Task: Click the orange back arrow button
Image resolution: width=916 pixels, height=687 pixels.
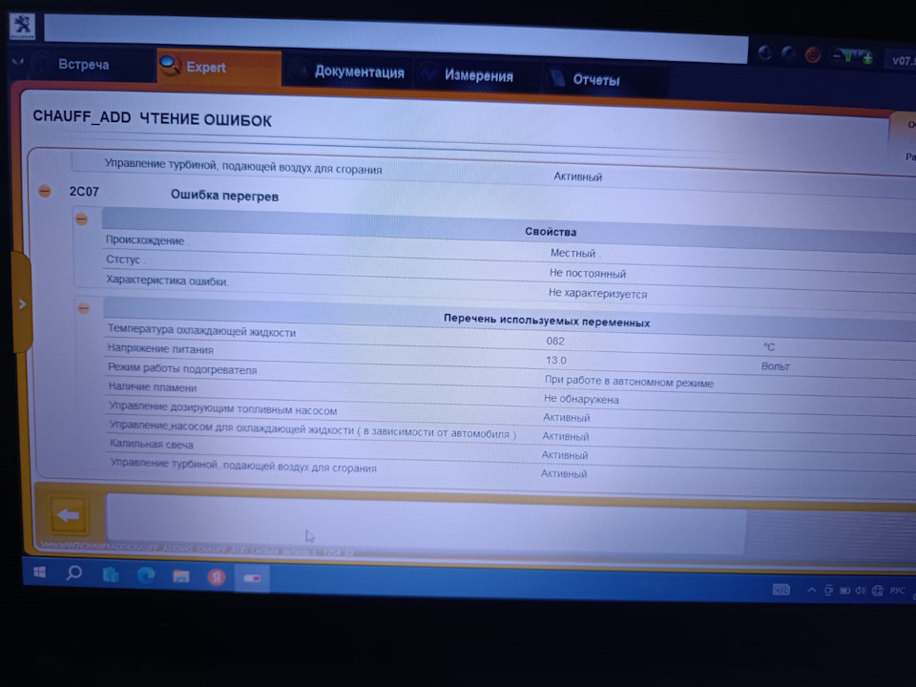Action: 69,514
